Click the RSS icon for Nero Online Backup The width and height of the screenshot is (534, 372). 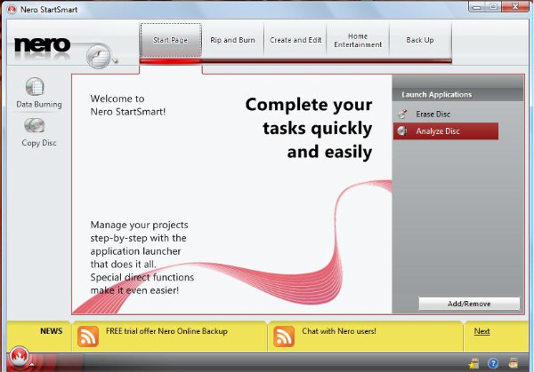click(x=88, y=336)
